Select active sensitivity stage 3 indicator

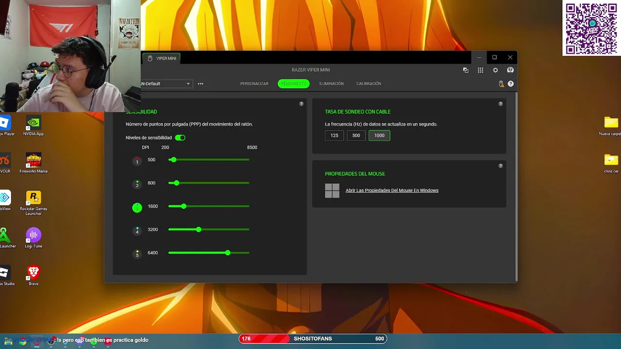(137, 207)
